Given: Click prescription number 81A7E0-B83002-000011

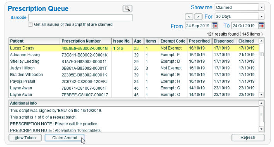Looking at the screenshot, I should [x=84, y=62].
